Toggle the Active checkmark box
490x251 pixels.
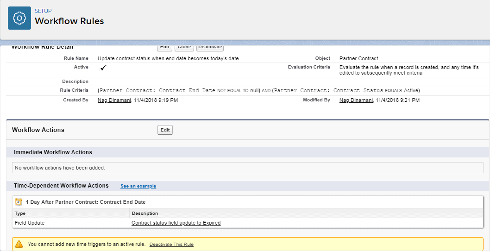pos(103,68)
